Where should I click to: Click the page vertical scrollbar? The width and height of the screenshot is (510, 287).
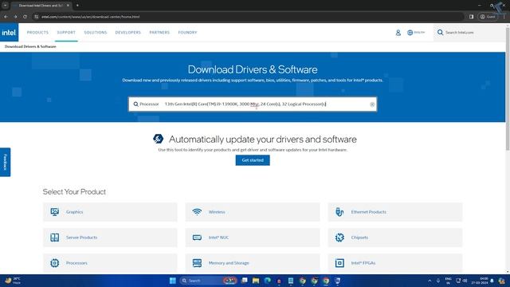[508, 88]
